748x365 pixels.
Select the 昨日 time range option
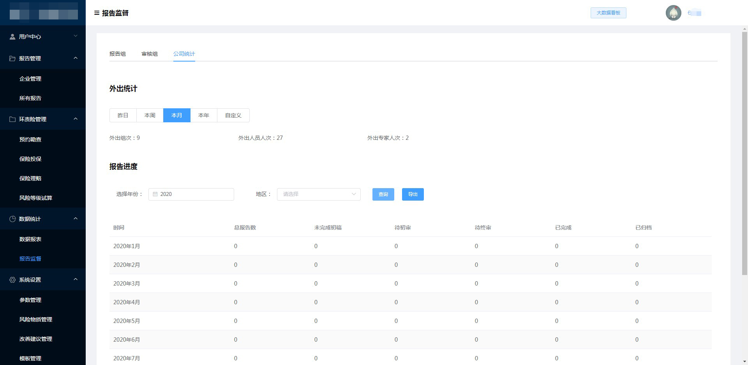[123, 115]
